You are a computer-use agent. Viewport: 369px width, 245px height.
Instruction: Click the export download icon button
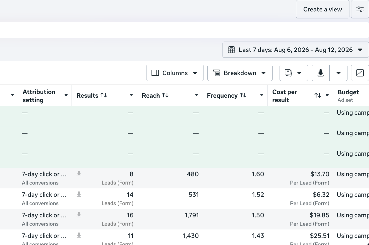coord(321,73)
